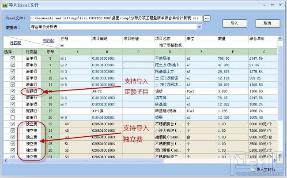Select the 项目编码 column header
Viewport: 287px width, 178px height.
[x=107, y=39]
